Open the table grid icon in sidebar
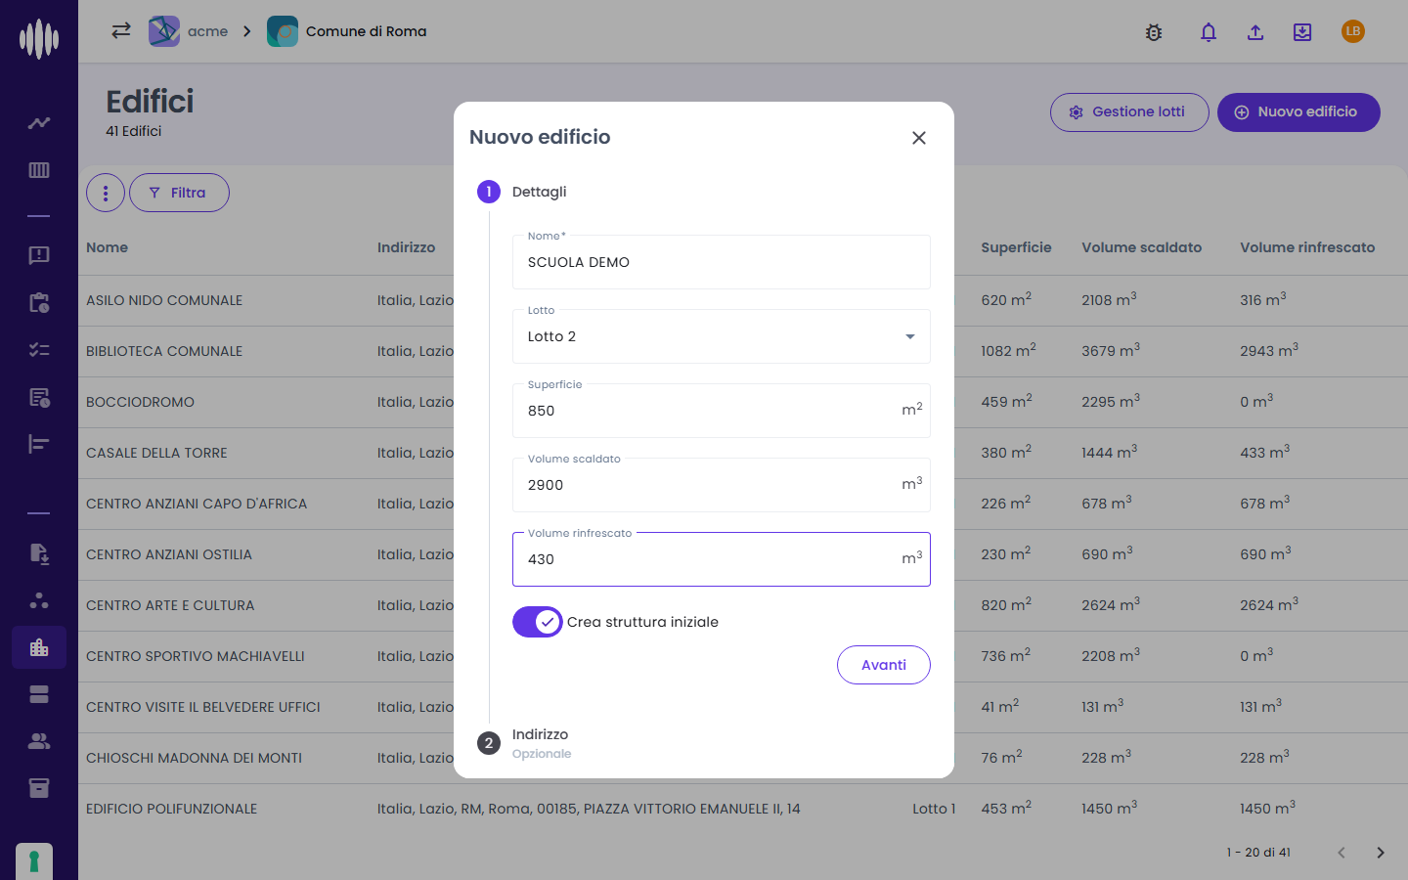Viewport: 1408px width, 880px height. pyautogui.click(x=39, y=170)
